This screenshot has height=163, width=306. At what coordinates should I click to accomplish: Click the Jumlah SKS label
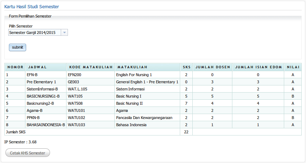pos(16,132)
